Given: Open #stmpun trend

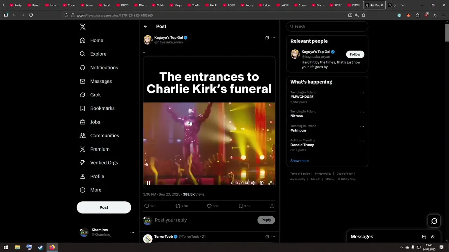Looking at the screenshot, I should 298,131.
